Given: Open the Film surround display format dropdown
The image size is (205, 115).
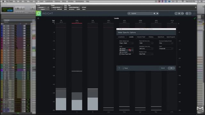Looking at the screenshot, I should pos(166,43).
